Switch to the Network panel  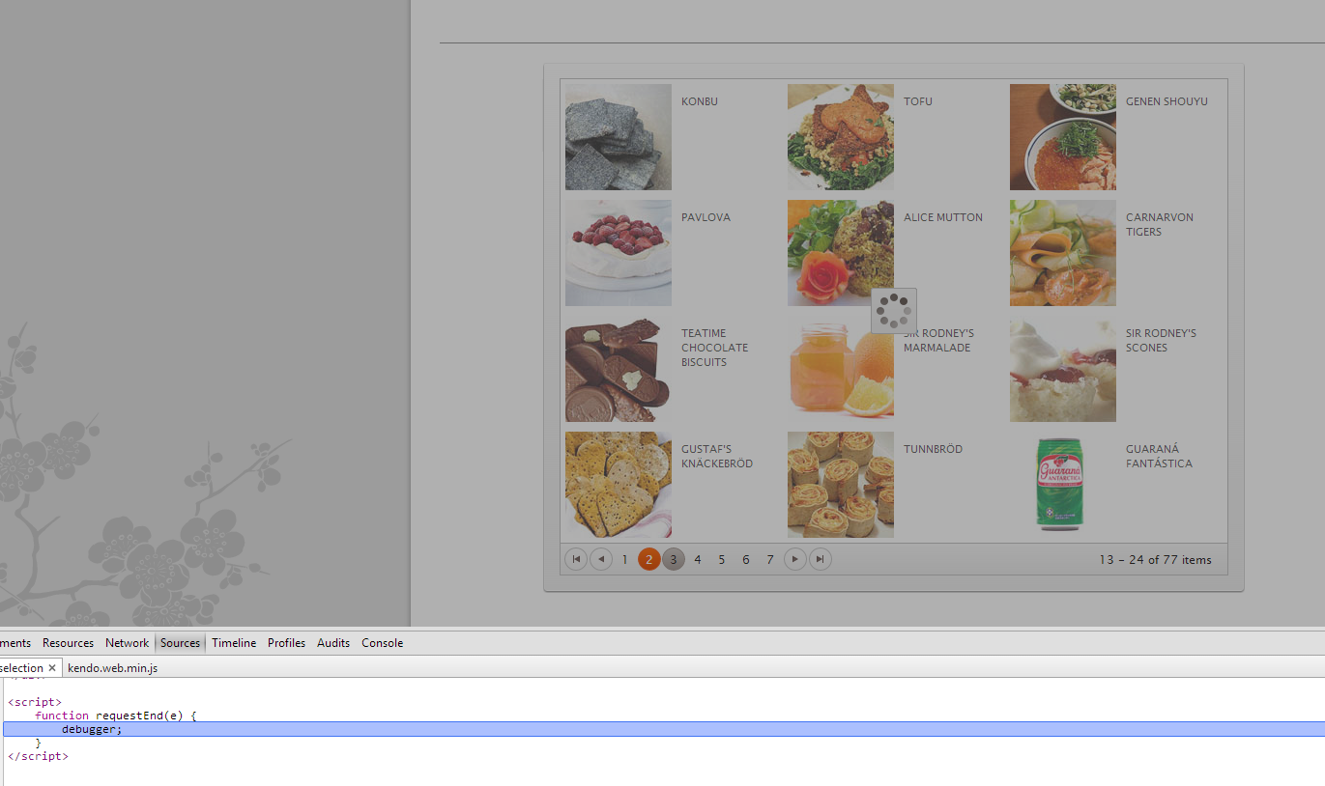[128, 643]
